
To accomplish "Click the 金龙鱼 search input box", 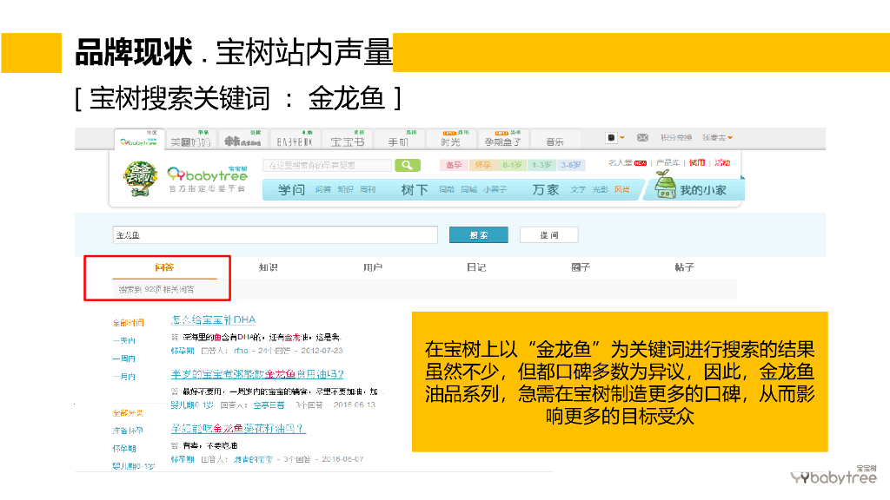I will pyautogui.click(x=276, y=234).
